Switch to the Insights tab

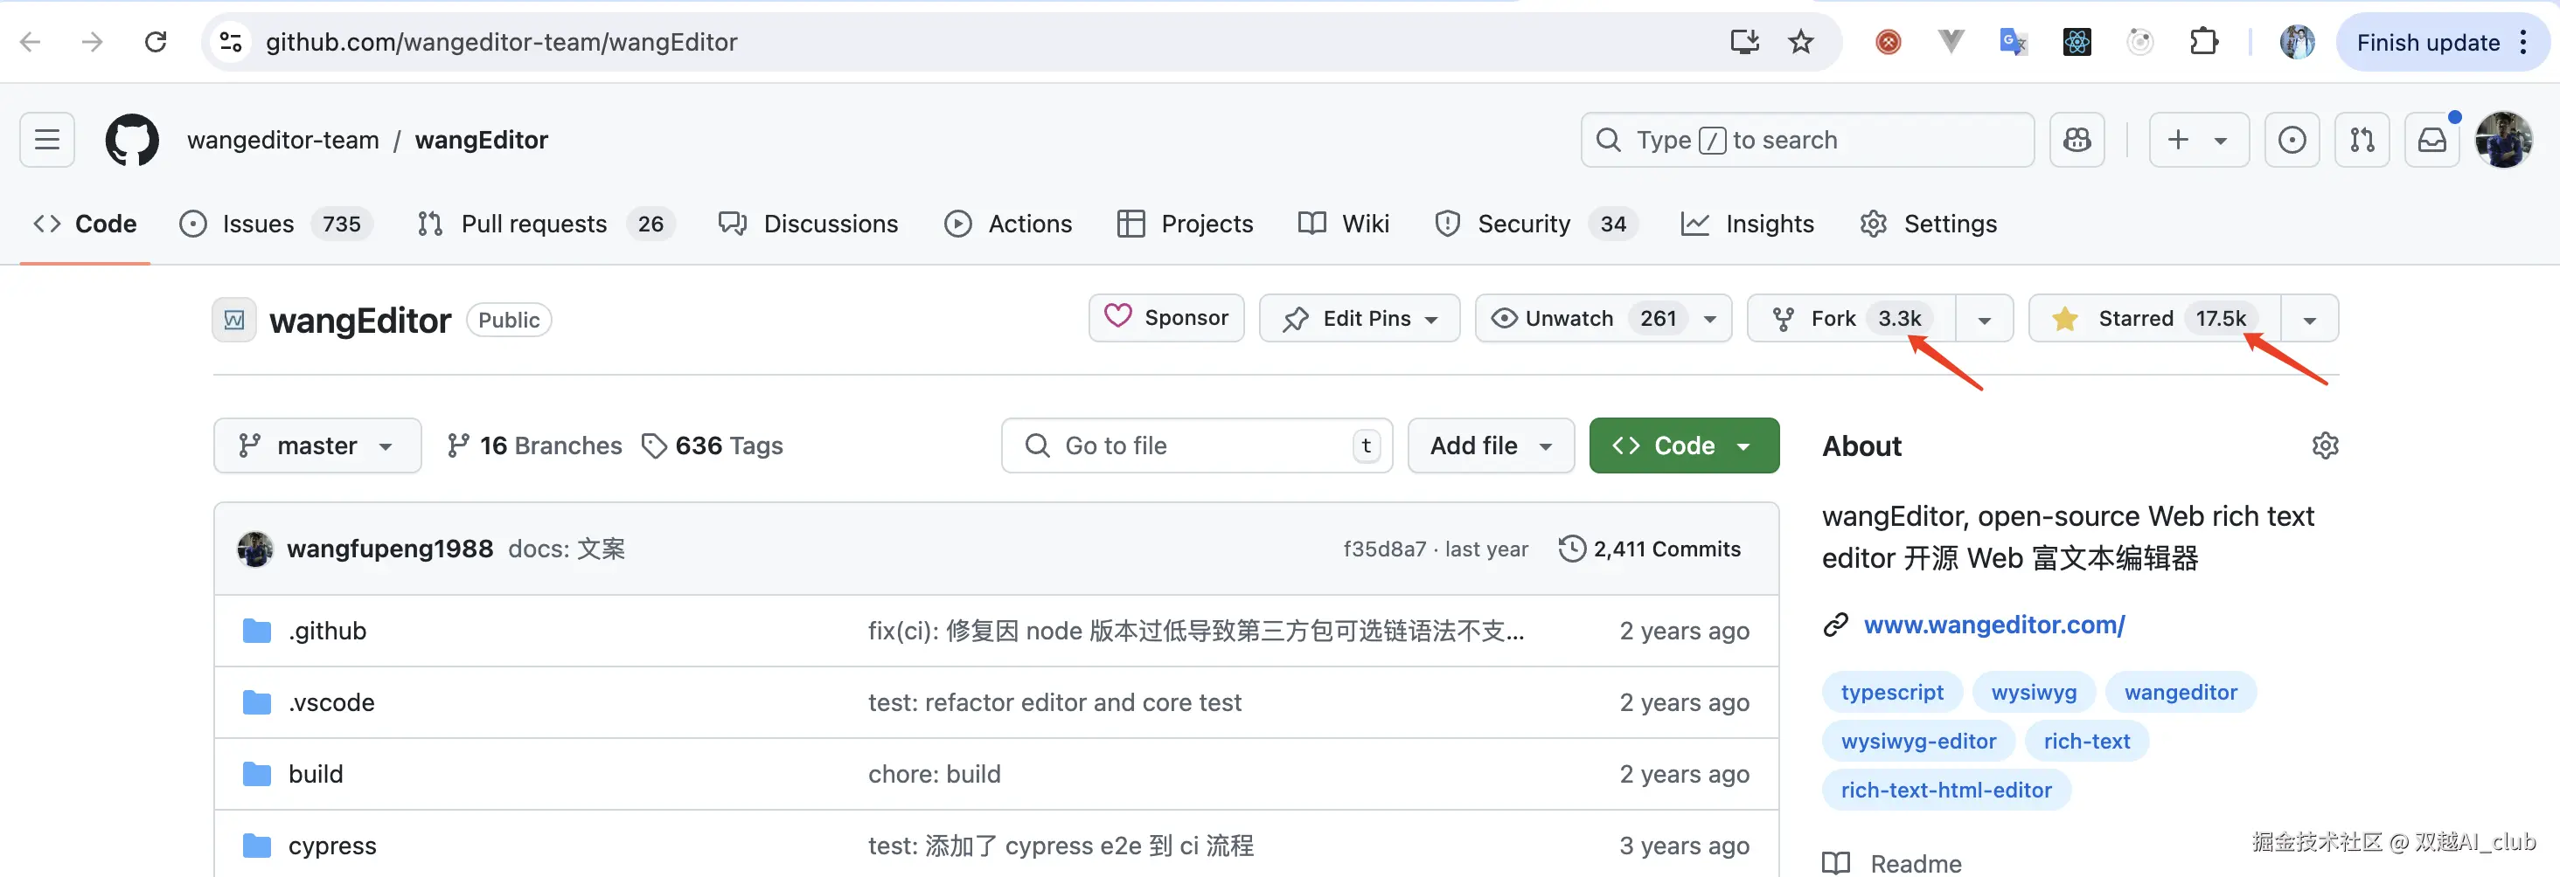coord(1747,224)
